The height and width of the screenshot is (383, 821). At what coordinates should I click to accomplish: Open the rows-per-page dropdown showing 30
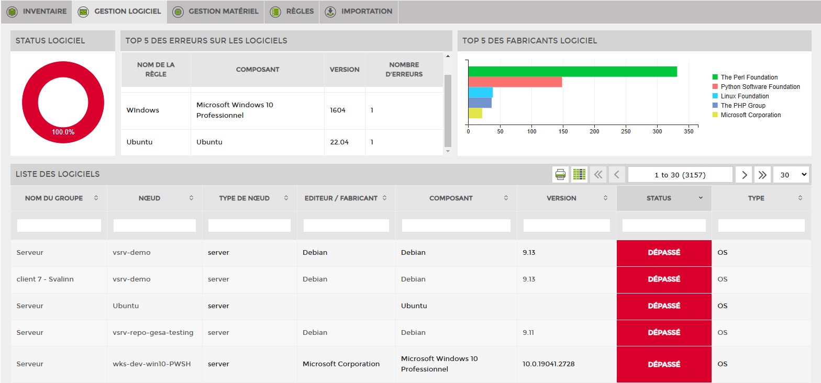791,175
